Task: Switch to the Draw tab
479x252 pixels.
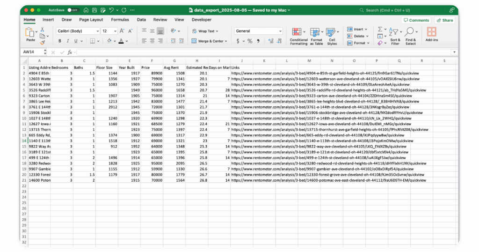Action: click(66, 20)
